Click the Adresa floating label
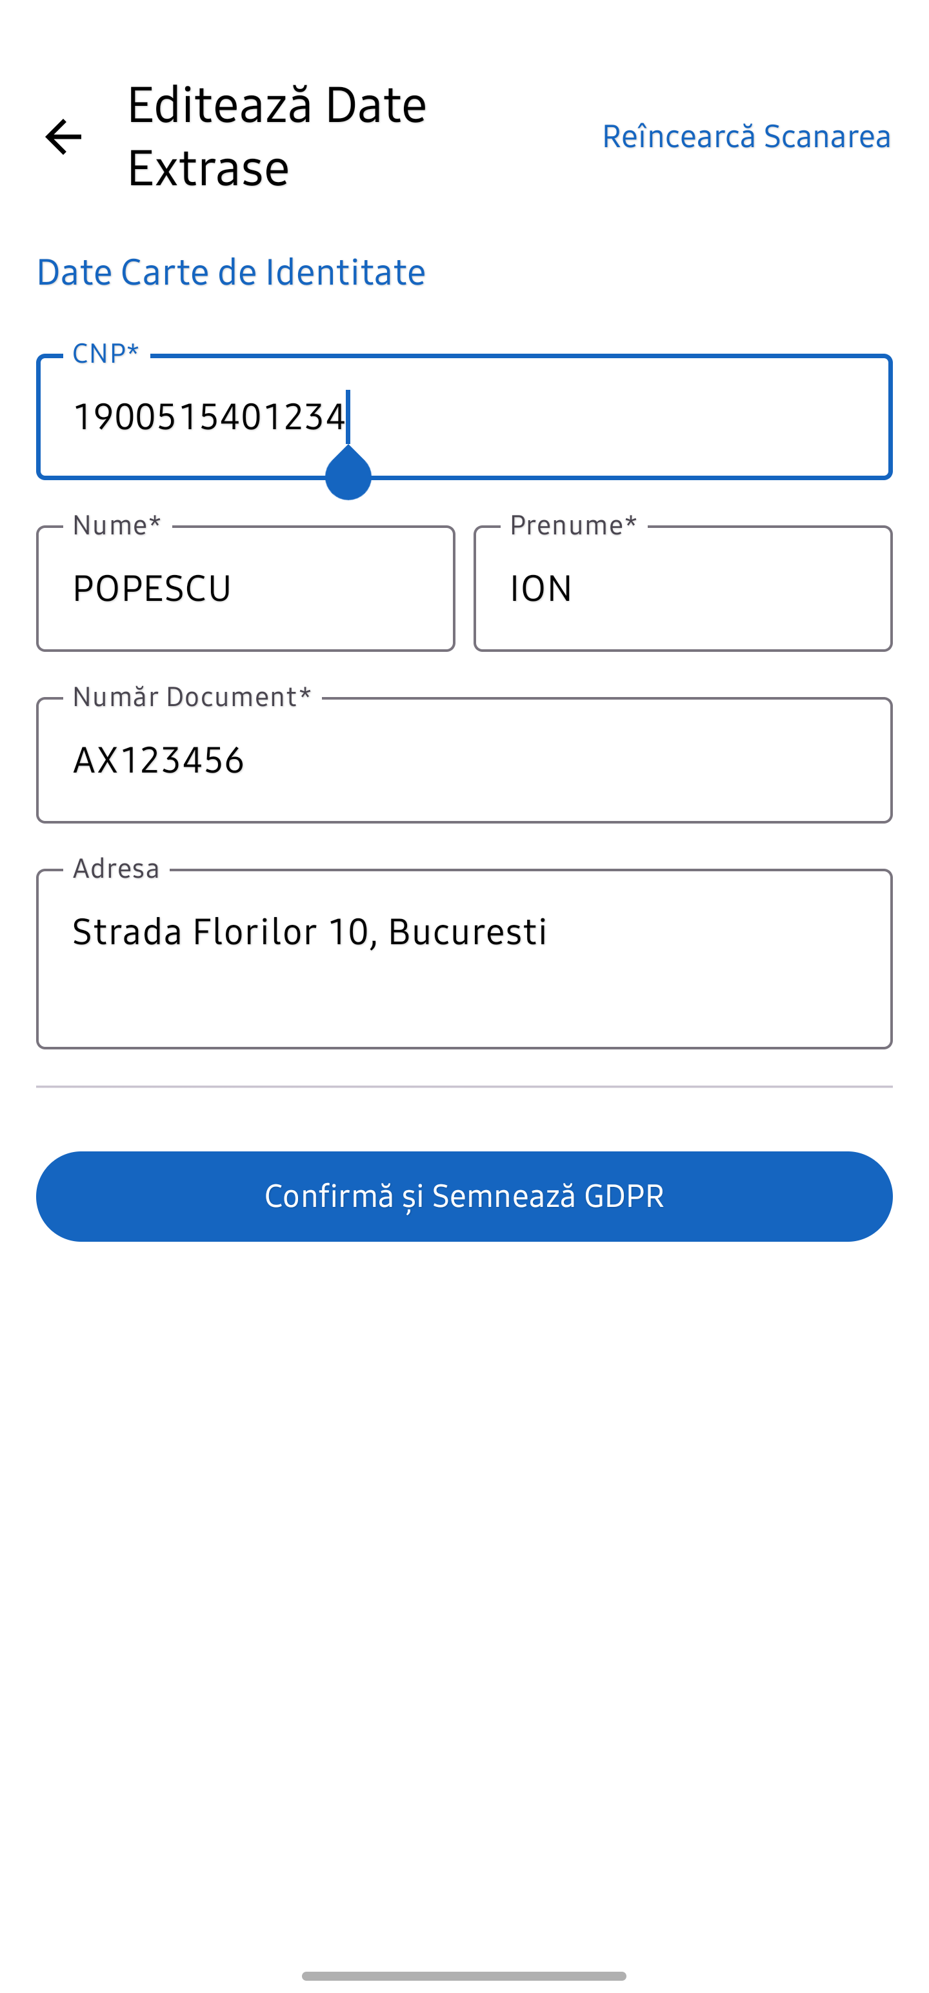 [116, 869]
